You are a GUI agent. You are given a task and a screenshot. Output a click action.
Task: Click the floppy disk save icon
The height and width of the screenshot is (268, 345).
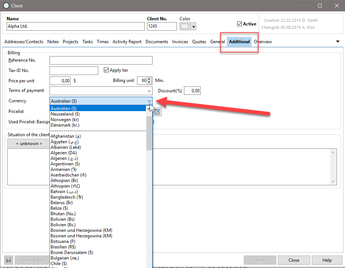[x=8, y=260]
